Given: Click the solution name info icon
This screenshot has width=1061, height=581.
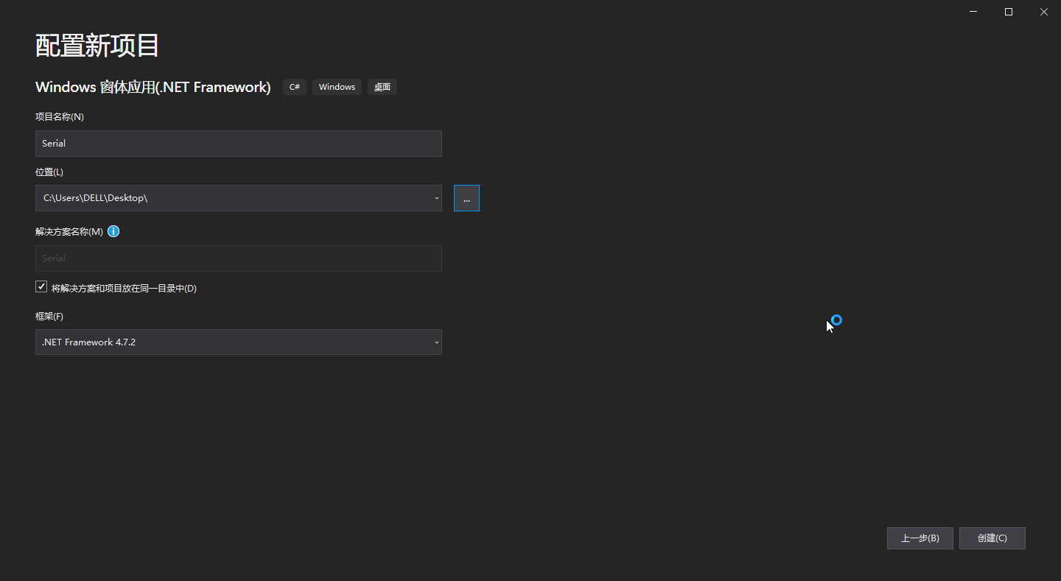Looking at the screenshot, I should click(113, 231).
